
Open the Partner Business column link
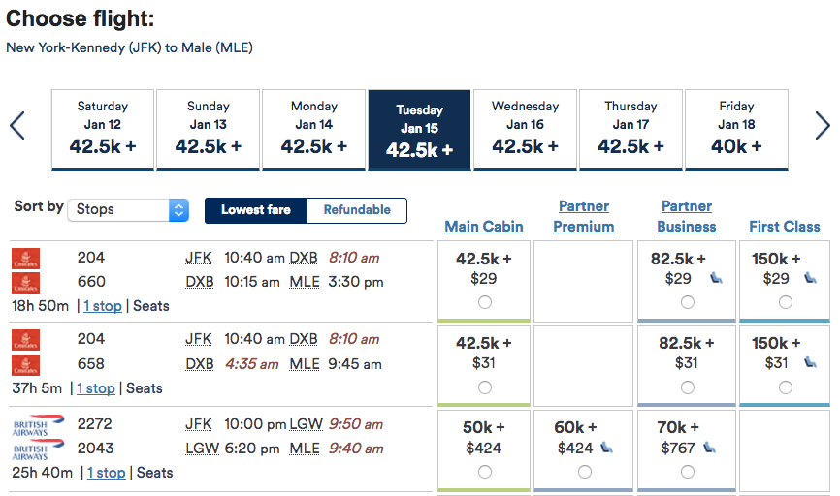pos(686,216)
